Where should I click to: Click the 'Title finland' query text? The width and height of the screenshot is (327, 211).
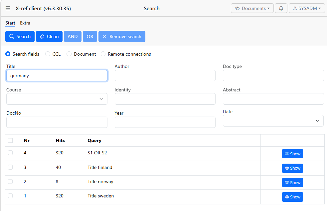pos(100,167)
